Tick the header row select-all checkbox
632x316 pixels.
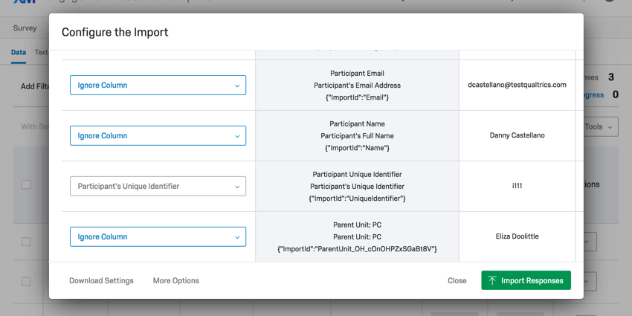(26, 184)
